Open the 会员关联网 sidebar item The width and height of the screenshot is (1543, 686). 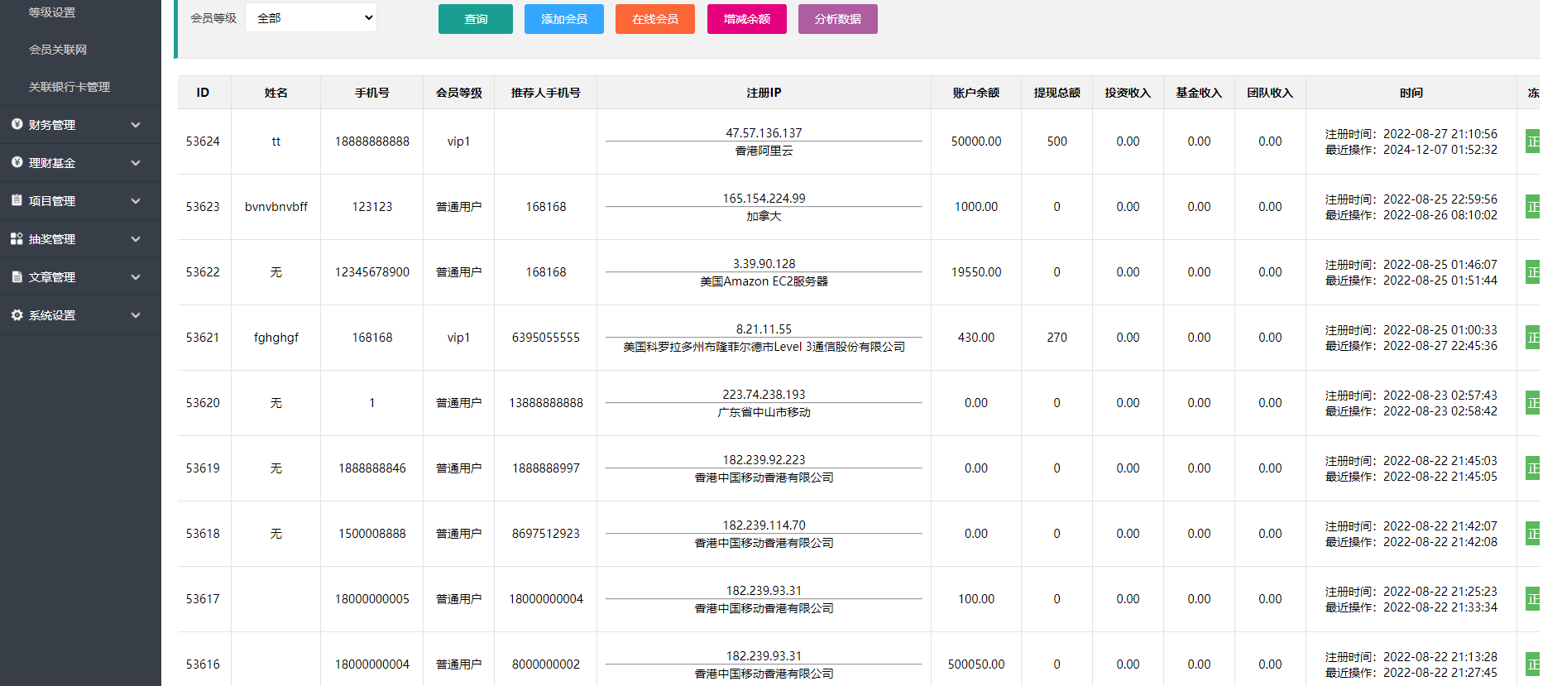click(x=58, y=50)
